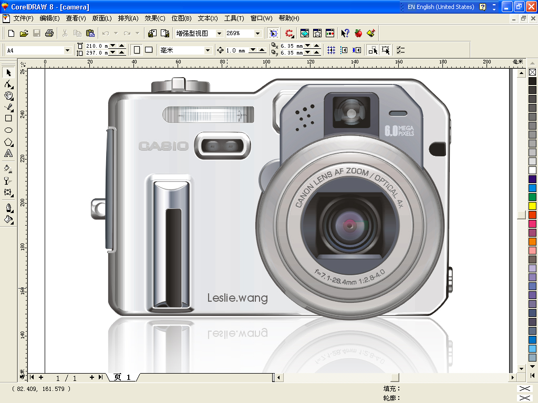This screenshot has height=403, width=538.
Task: Open the Outline pen tool flyout
Action: (x=8, y=208)
